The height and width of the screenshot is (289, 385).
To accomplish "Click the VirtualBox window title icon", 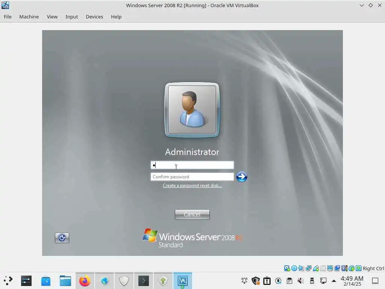I will pyautogui.click(x=5, y=5).
